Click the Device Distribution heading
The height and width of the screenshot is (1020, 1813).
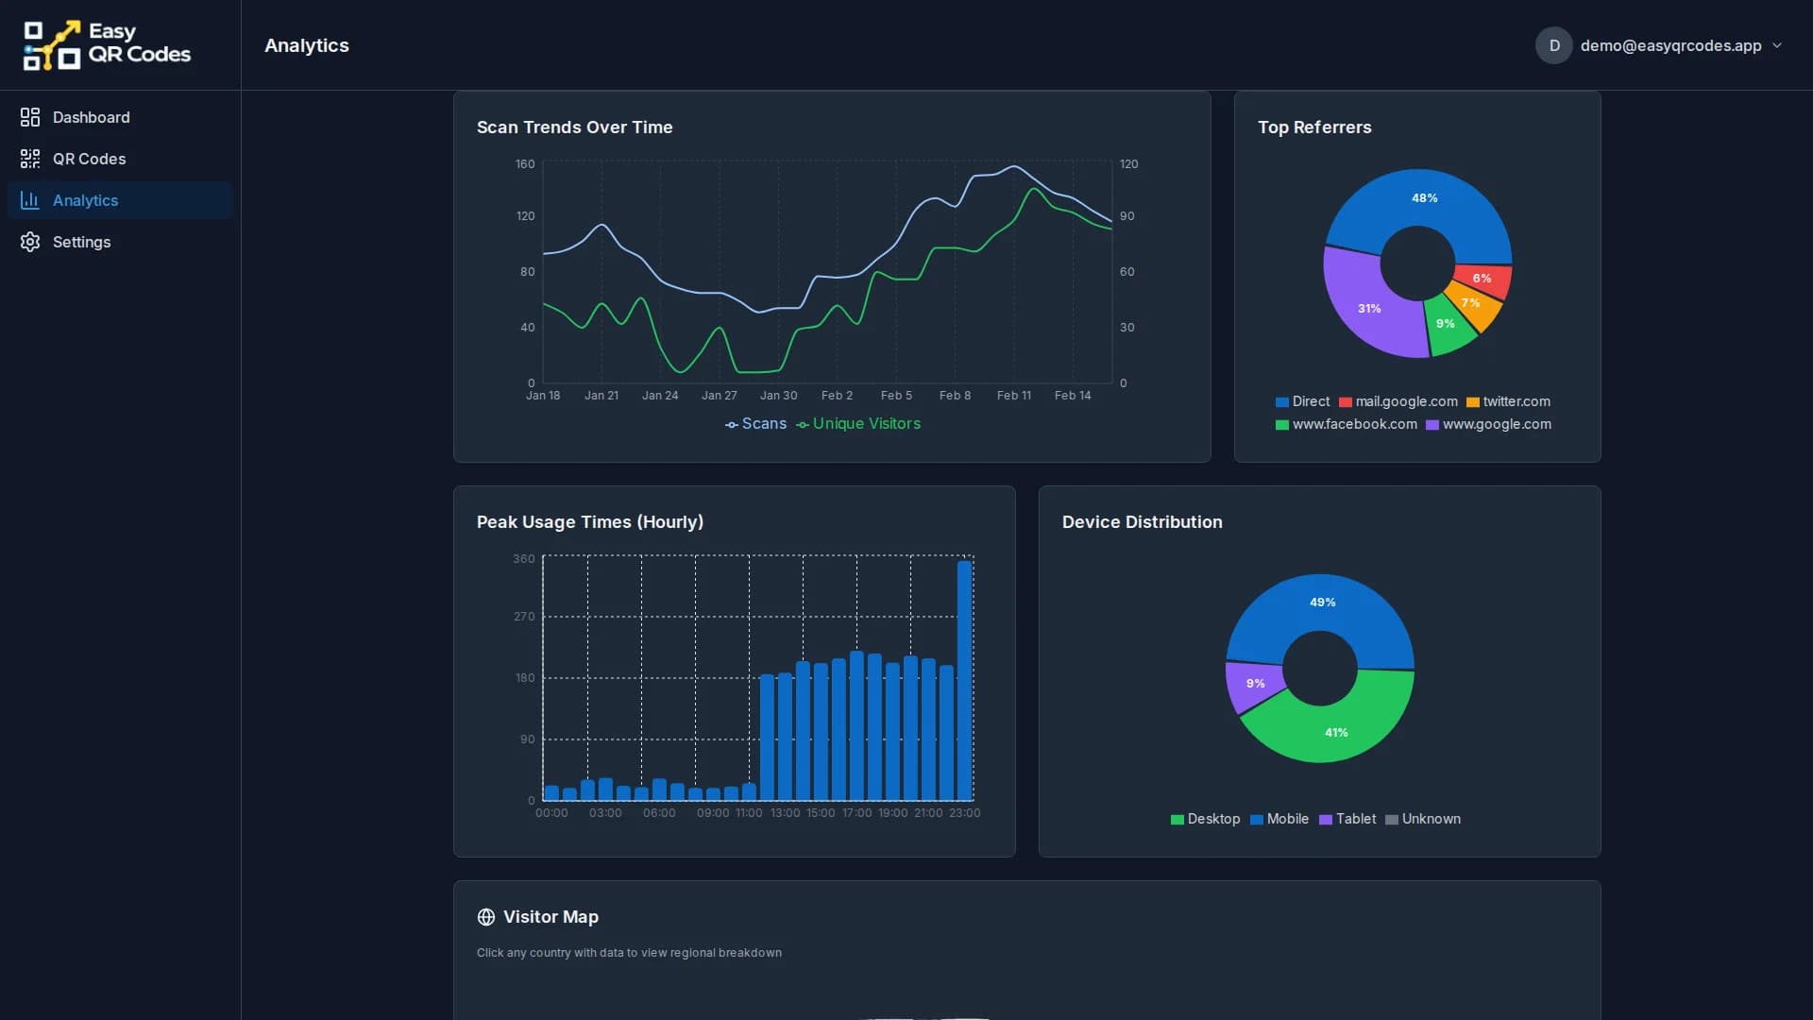[1143, 522]
